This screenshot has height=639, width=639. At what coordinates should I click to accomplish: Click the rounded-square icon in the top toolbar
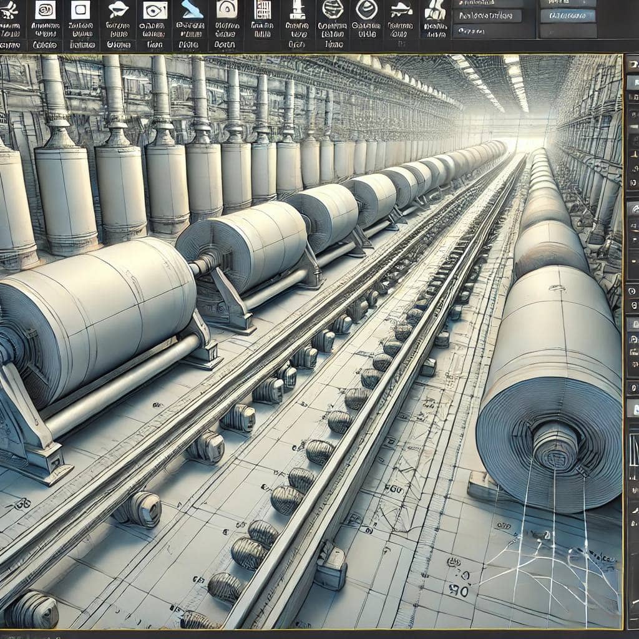[x=80, y=9]
